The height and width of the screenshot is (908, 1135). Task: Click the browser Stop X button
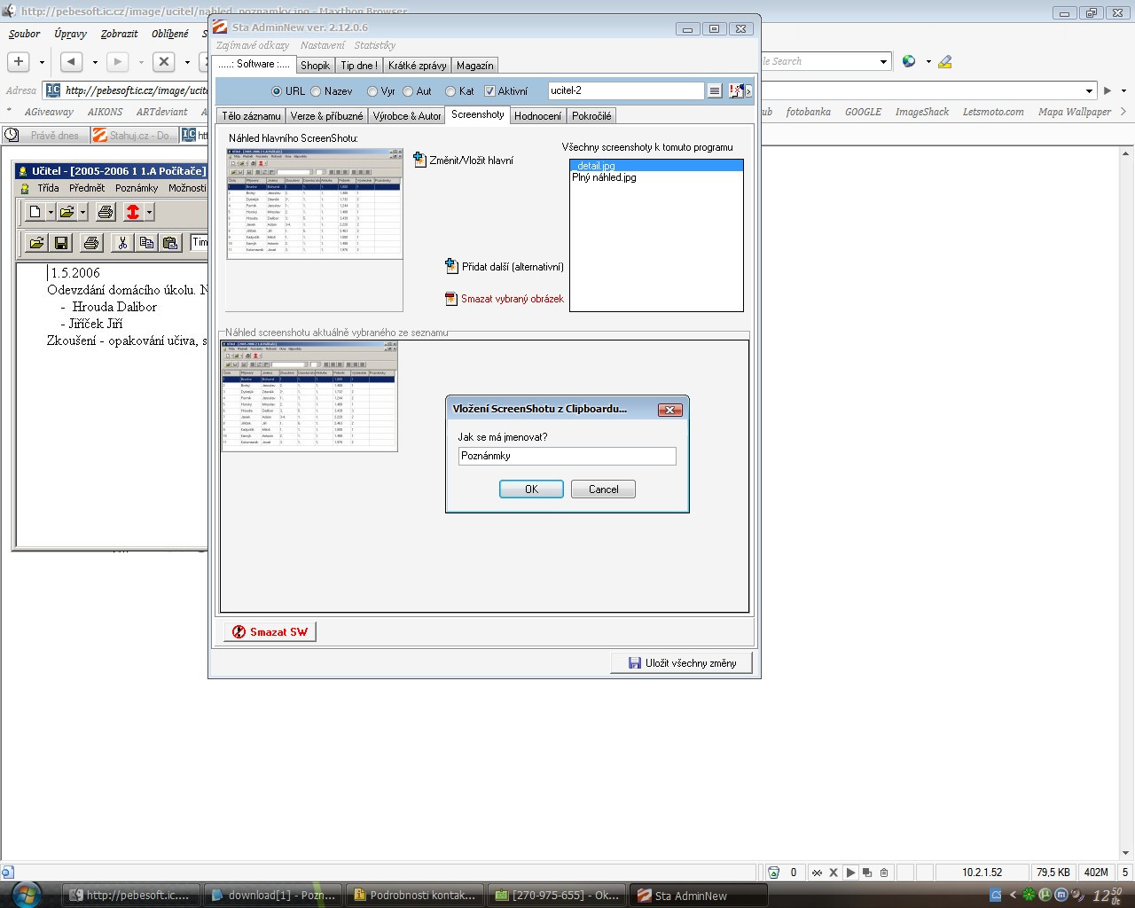coord(164,61)
